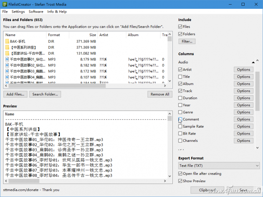Open the Settings menu
Image resolution: width=263 pixels, height=197 pixels.
click(18, 11)
